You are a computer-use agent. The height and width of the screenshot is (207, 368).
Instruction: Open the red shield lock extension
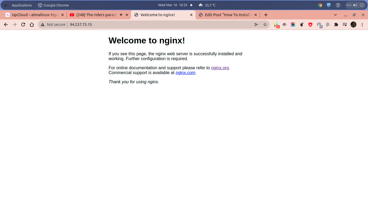coord(310,25)
